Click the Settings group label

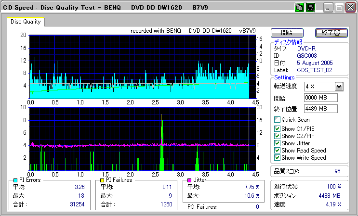point(284,77)
